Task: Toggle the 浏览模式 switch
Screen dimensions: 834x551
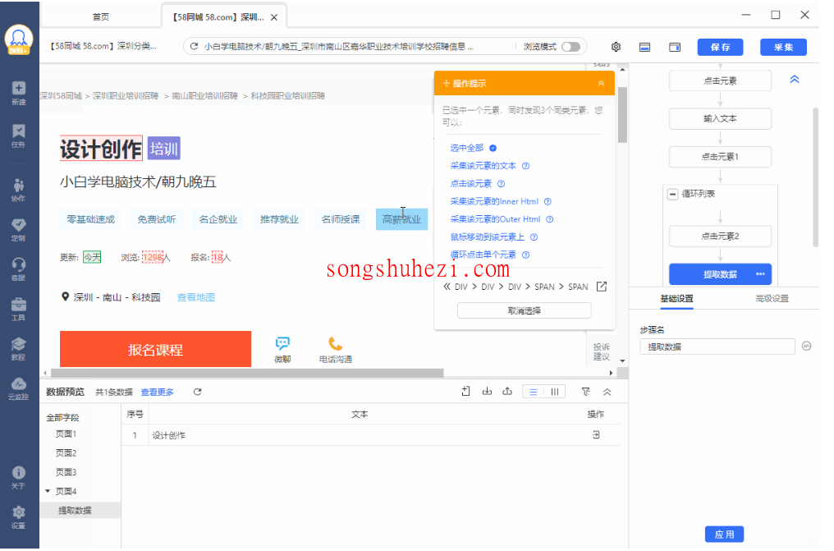Action: pyautogui.click(x=571, y=47)
